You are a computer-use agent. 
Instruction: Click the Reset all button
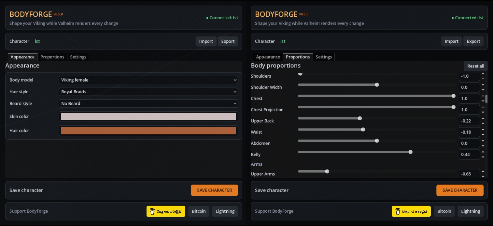pos(475,66)
